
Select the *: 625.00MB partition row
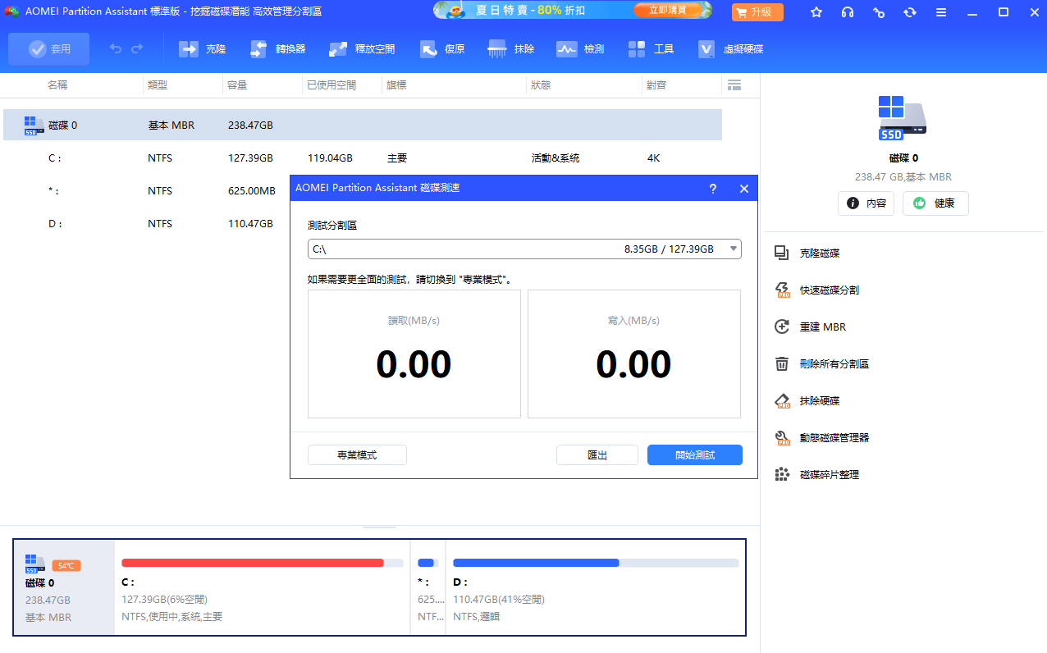pos(147,190)
